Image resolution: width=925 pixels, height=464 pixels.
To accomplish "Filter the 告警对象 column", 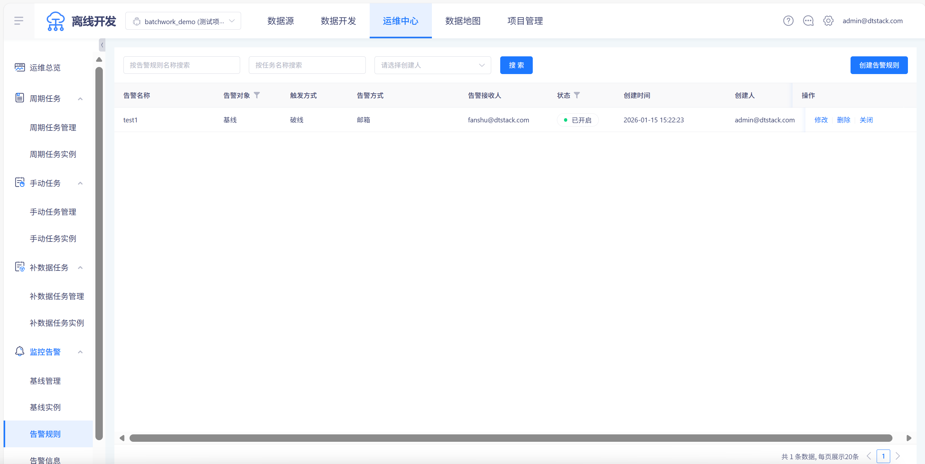I will [257, 95].
